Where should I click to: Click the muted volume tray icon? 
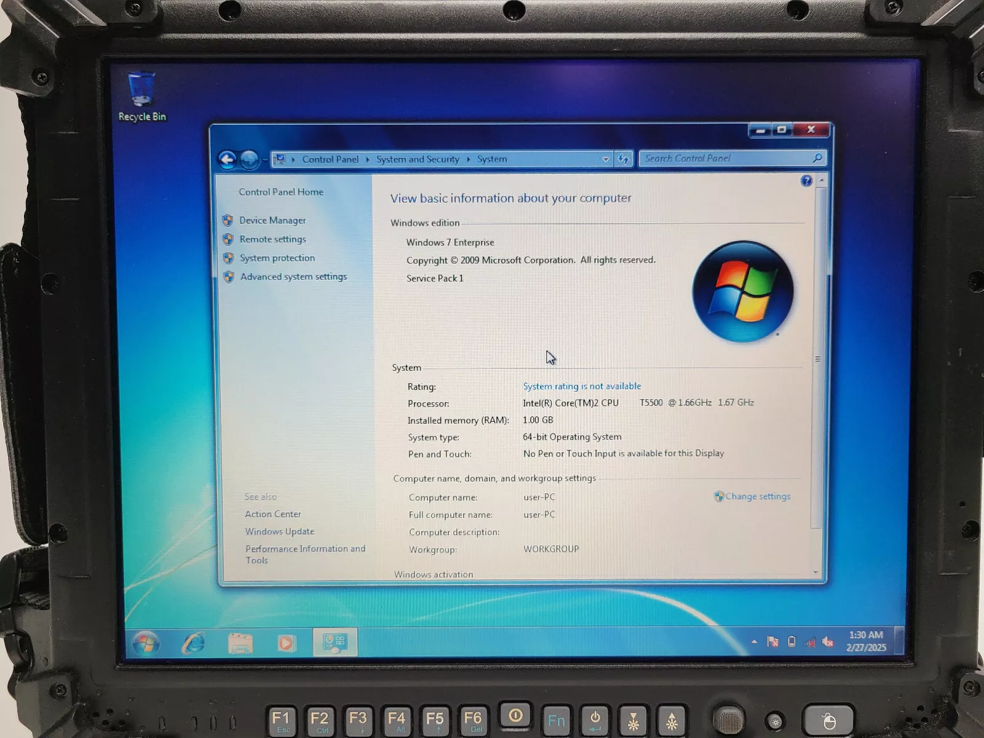tap(828, 642)
